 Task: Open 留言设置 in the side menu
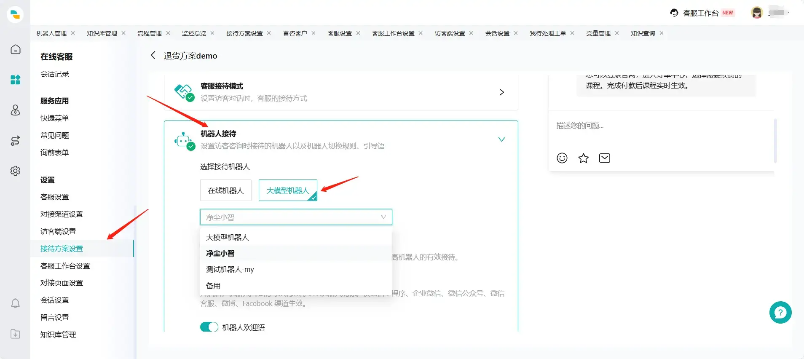click(x=55, y=317)
